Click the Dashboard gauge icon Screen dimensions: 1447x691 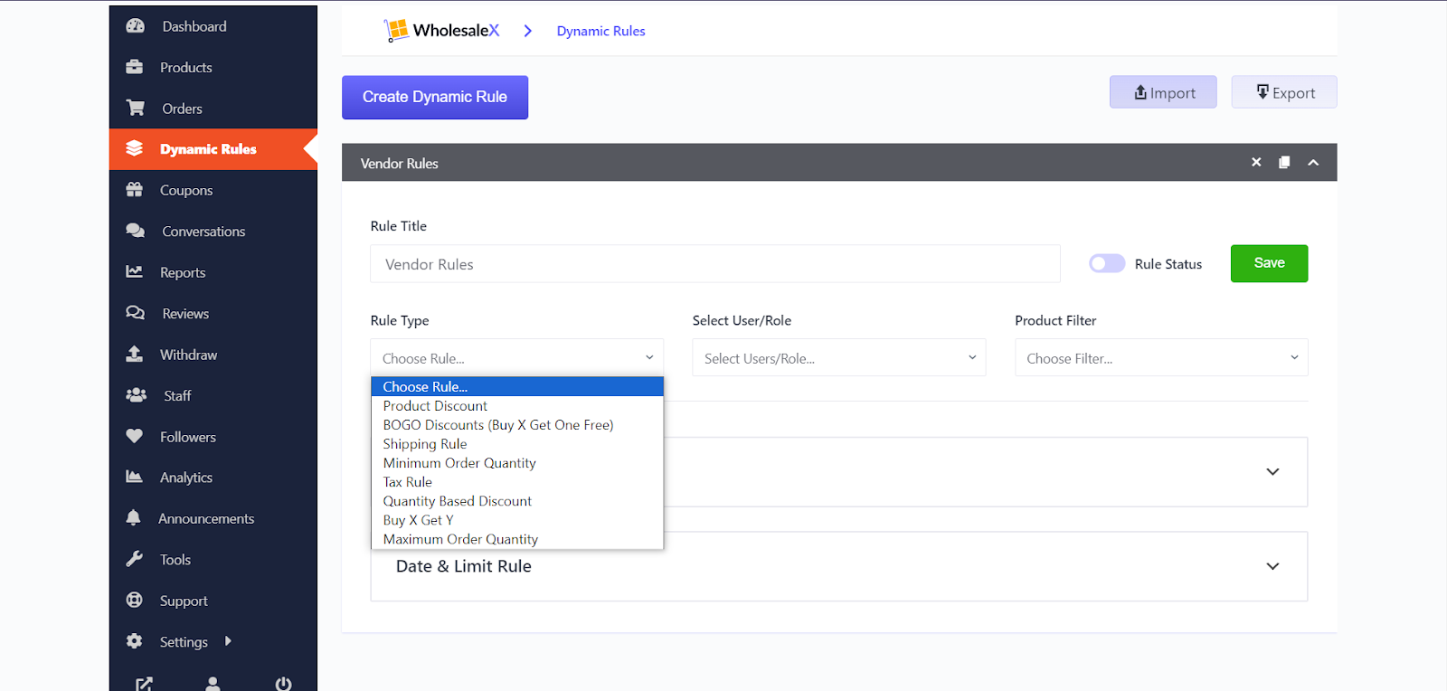click(x=135, y=26)
